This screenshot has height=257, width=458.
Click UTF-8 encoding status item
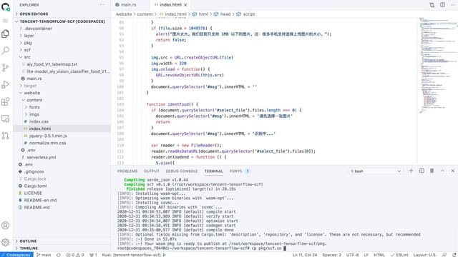click(352, 255)
